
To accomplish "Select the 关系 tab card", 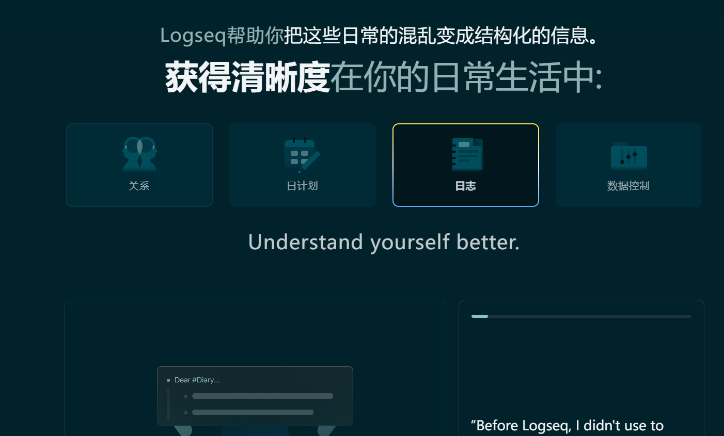I will tap(139, 165).
